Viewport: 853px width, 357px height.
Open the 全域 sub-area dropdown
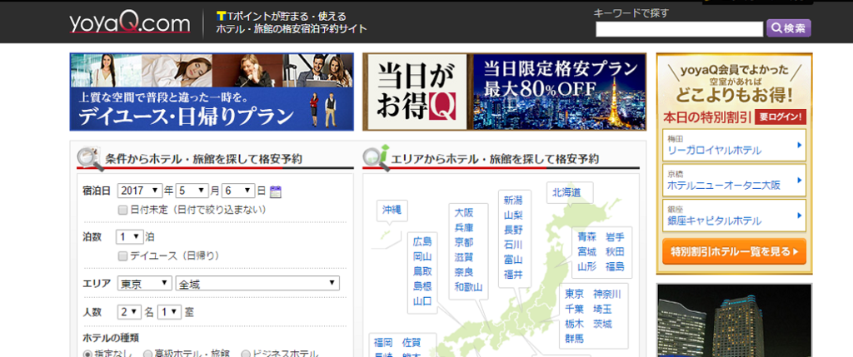pyautogui.click(x=257, y=284)
